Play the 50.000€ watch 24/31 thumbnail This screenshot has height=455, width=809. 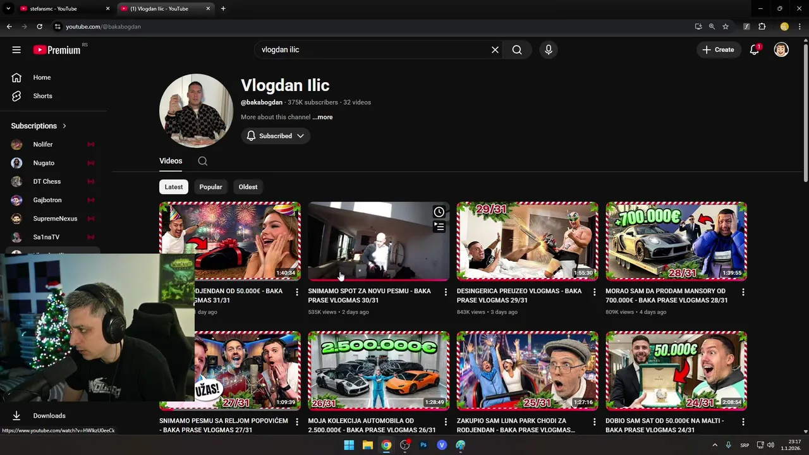coord(676,370)
